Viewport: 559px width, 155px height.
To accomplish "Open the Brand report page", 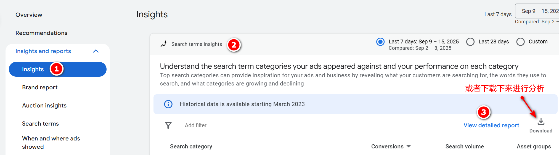I will click(x=40, y=87).
